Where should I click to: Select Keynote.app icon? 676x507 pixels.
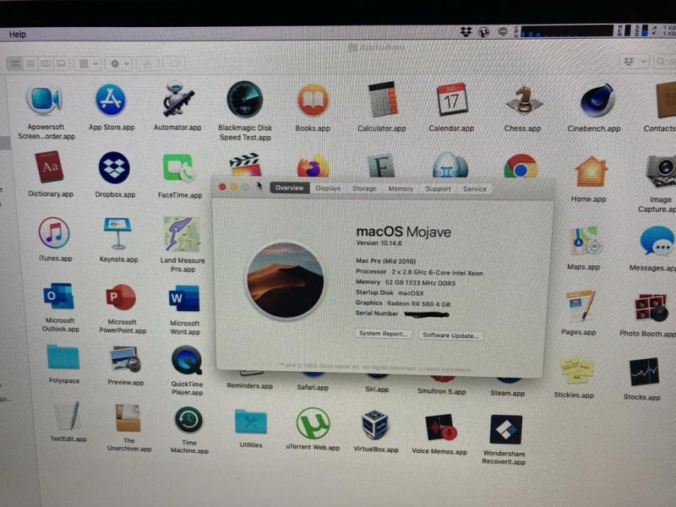[117, 233]
